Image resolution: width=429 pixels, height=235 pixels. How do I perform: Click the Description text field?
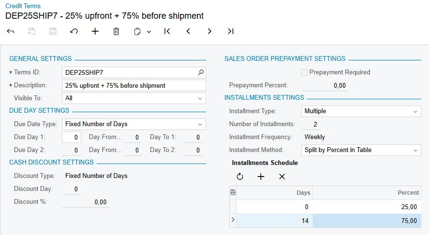(134, 85)
